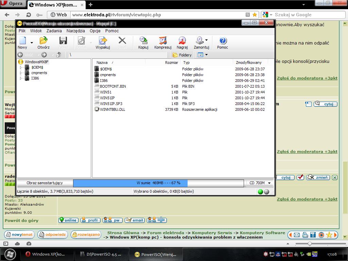Image resolution: width=348 pixels, height=261 pixels.
Task: Click the Nowy (new image) toolbar icon
Action: coord(23,41)
